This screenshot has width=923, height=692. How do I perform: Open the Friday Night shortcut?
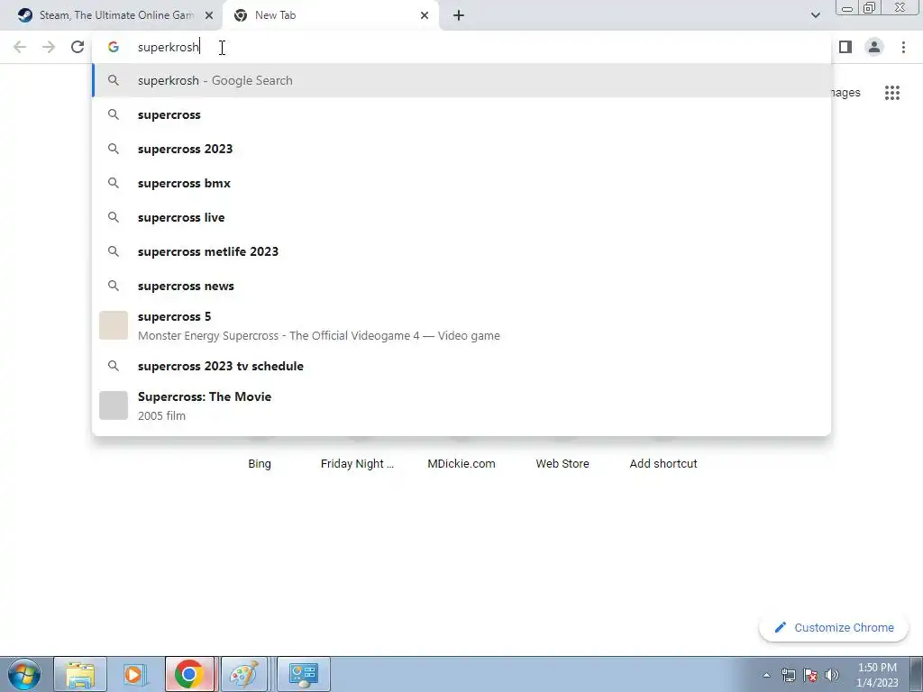pos(357,464)
